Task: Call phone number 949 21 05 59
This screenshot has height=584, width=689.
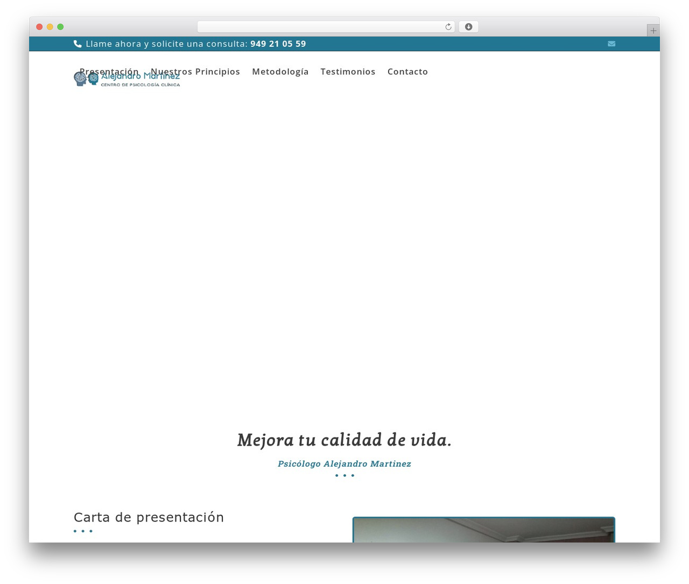Action: tap(278, 44)
